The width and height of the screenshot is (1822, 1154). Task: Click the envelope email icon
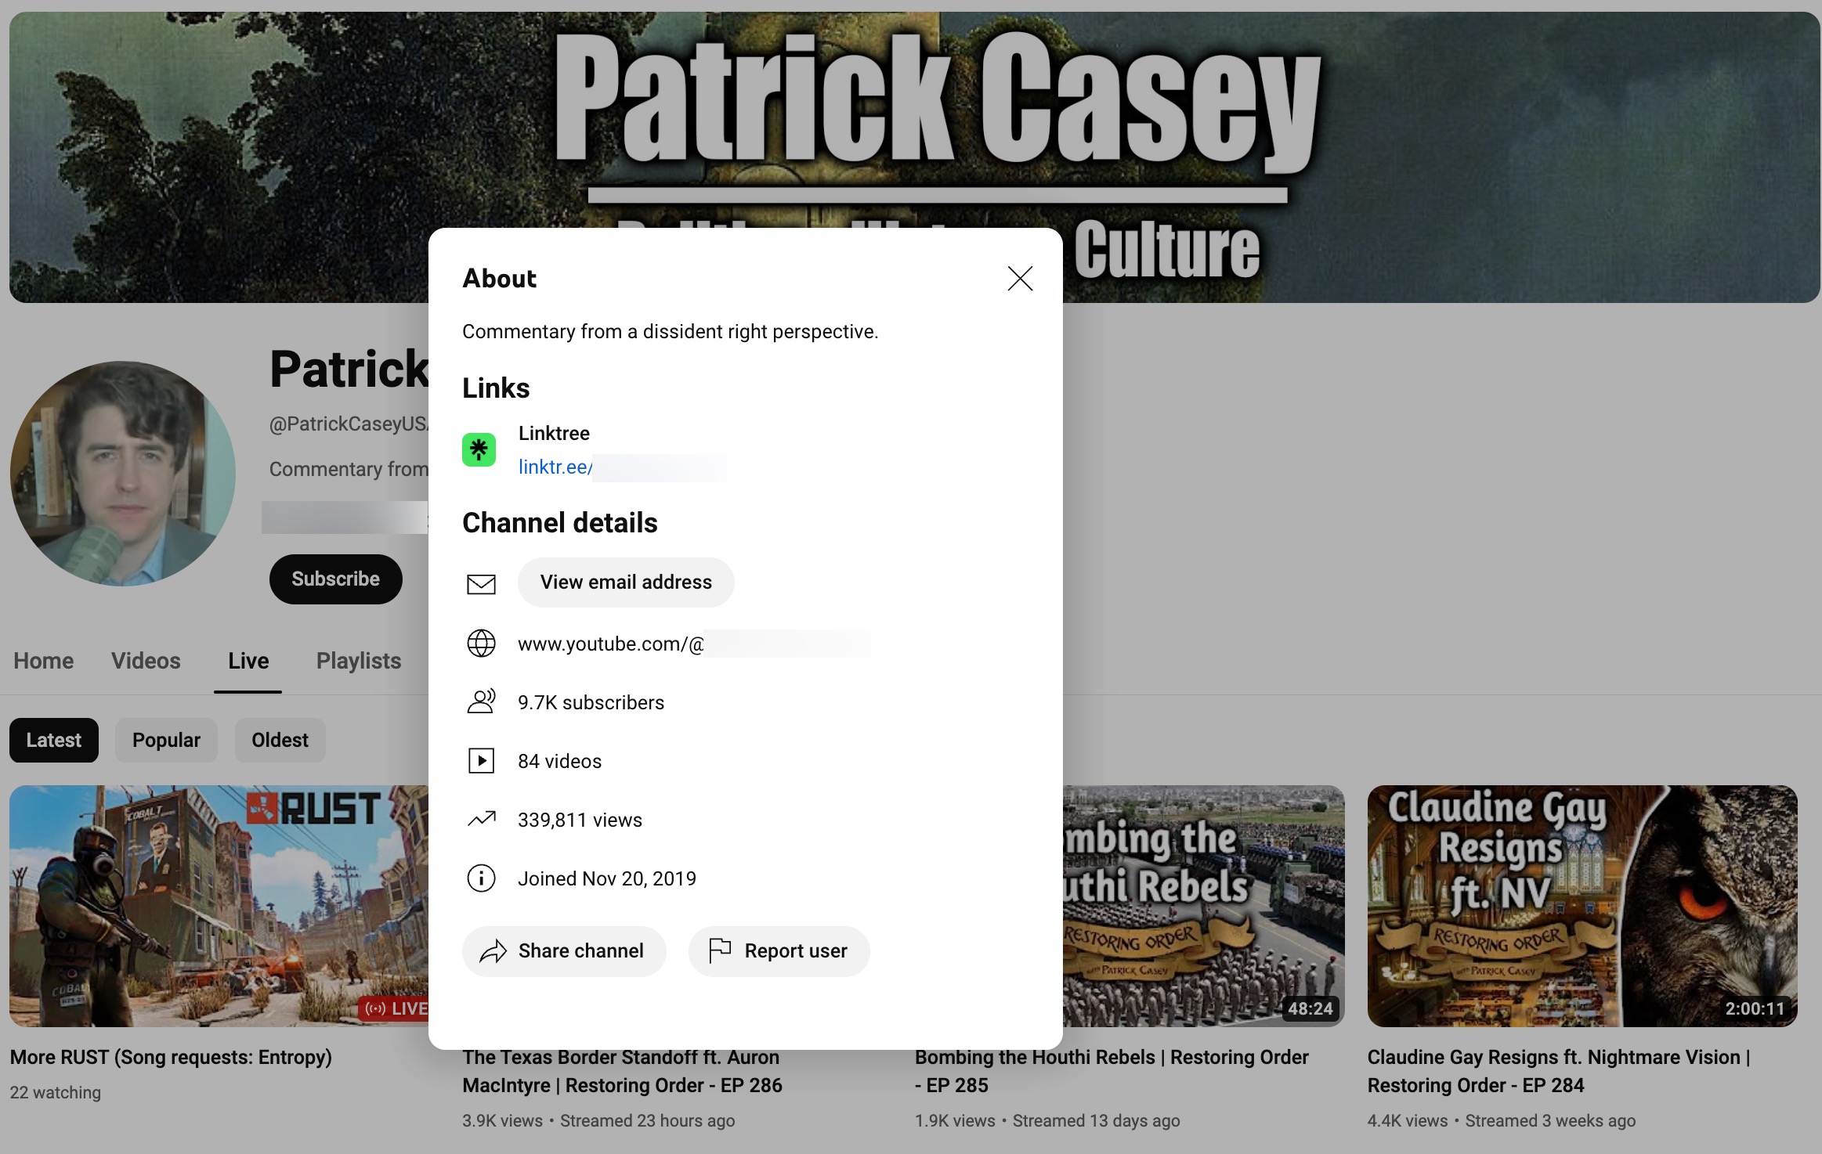481,583
